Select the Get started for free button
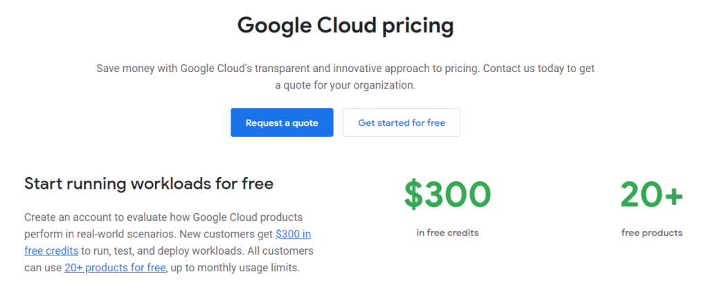The width and height of the screenshot is (709, 299). [x=402, y=123]
